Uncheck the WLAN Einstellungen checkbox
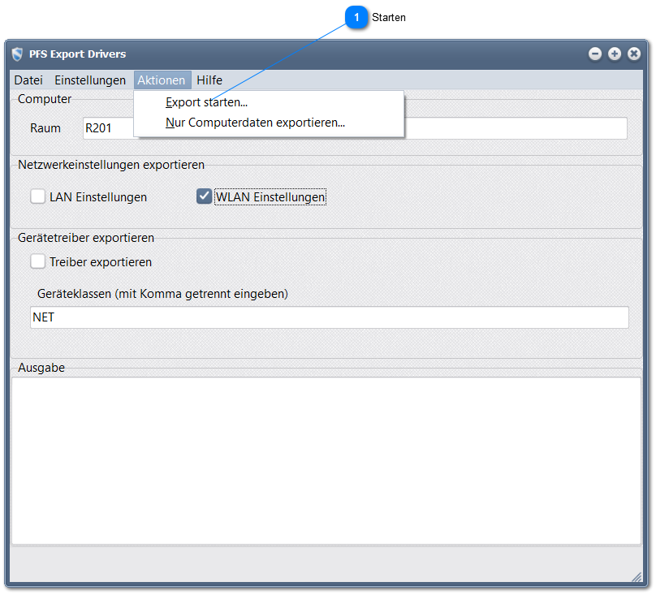The width and height of the screenshot is (656, 595). [205, 196]
